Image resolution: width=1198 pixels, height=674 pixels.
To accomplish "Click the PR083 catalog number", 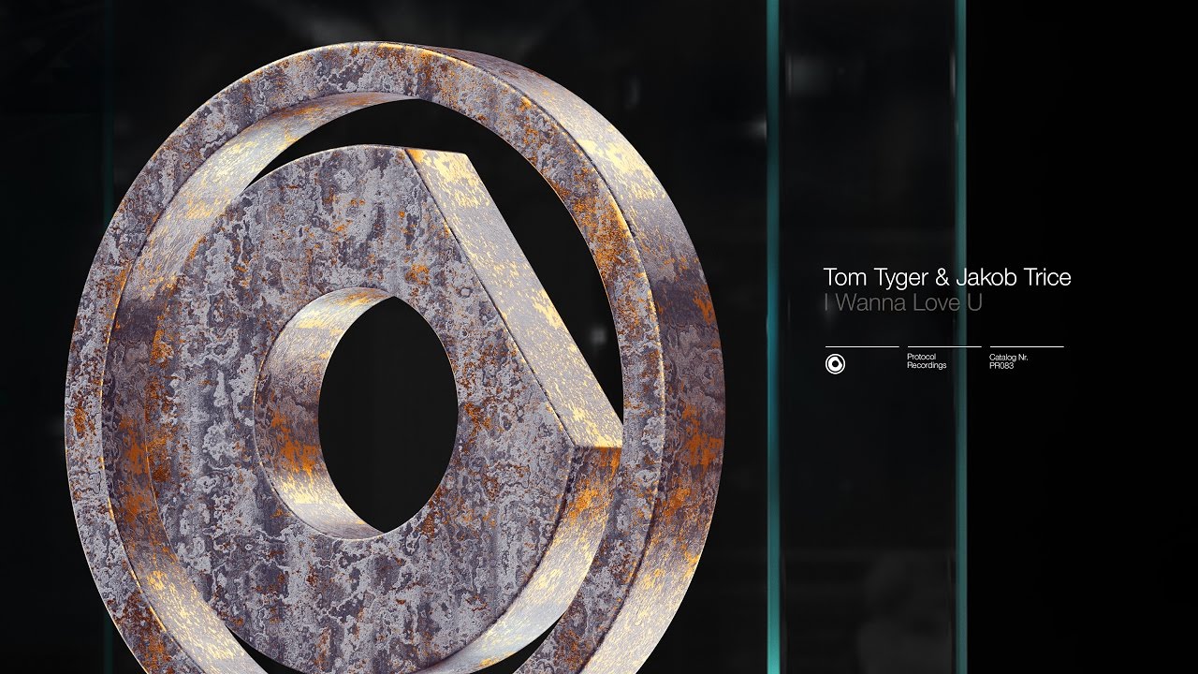I will pyautogui.click(x=1001, y=366).
